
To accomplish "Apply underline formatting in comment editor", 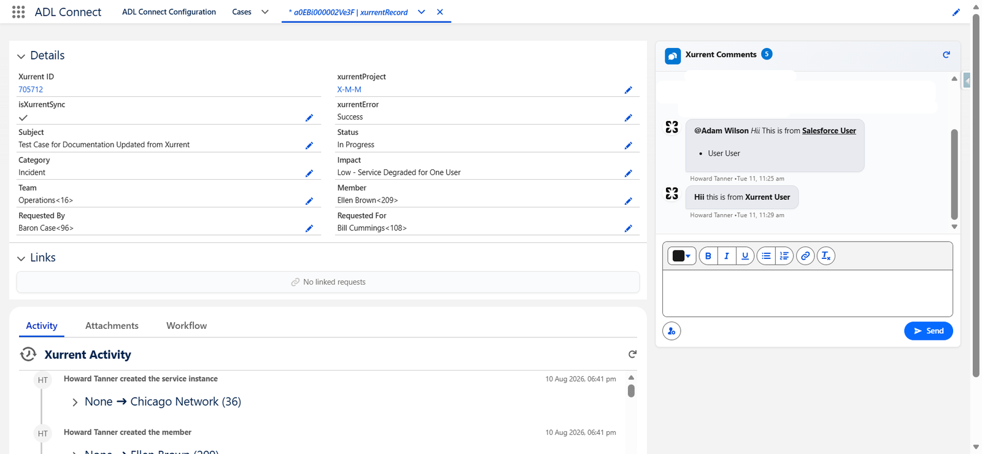I will pyautogui.click(x=745, y=256).
